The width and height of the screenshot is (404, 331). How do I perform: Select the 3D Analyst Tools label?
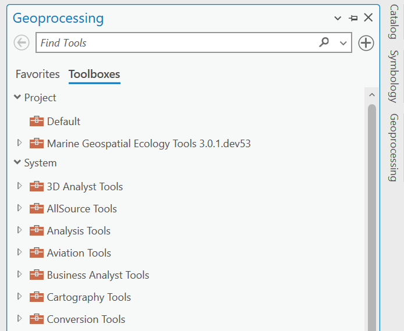[x=85, y=187]
